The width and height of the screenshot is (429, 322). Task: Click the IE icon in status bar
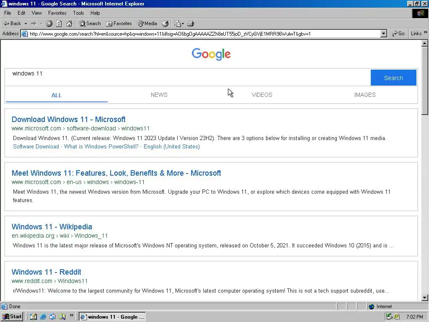tap(4, 306)
